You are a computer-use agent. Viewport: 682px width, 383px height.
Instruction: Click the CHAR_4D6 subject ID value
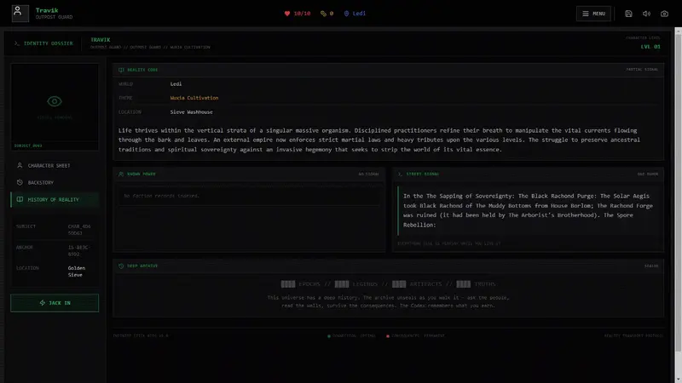(x=79, y=230)
